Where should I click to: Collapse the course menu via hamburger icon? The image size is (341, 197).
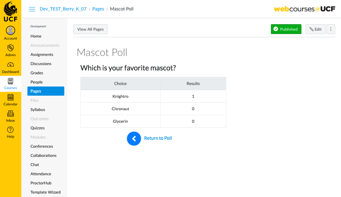point(32,9)
